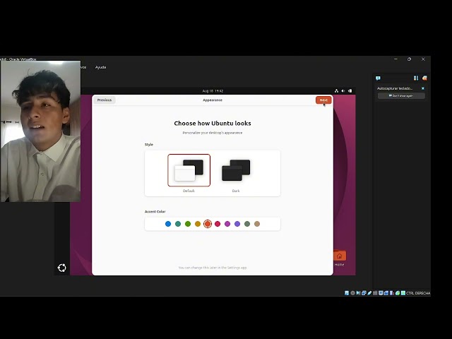
Task: Close the VirtualBox window
Action: [423, 59]
